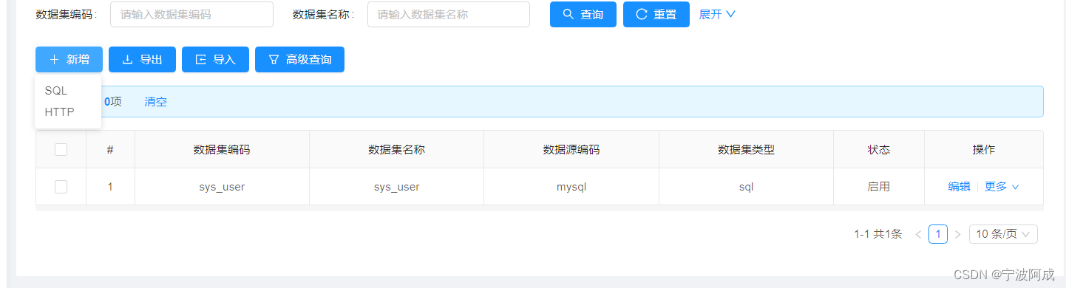Viewport: 1066px width, 288px height.
Task: Click the reload icon on 重置 button
Action: [641, 14]
